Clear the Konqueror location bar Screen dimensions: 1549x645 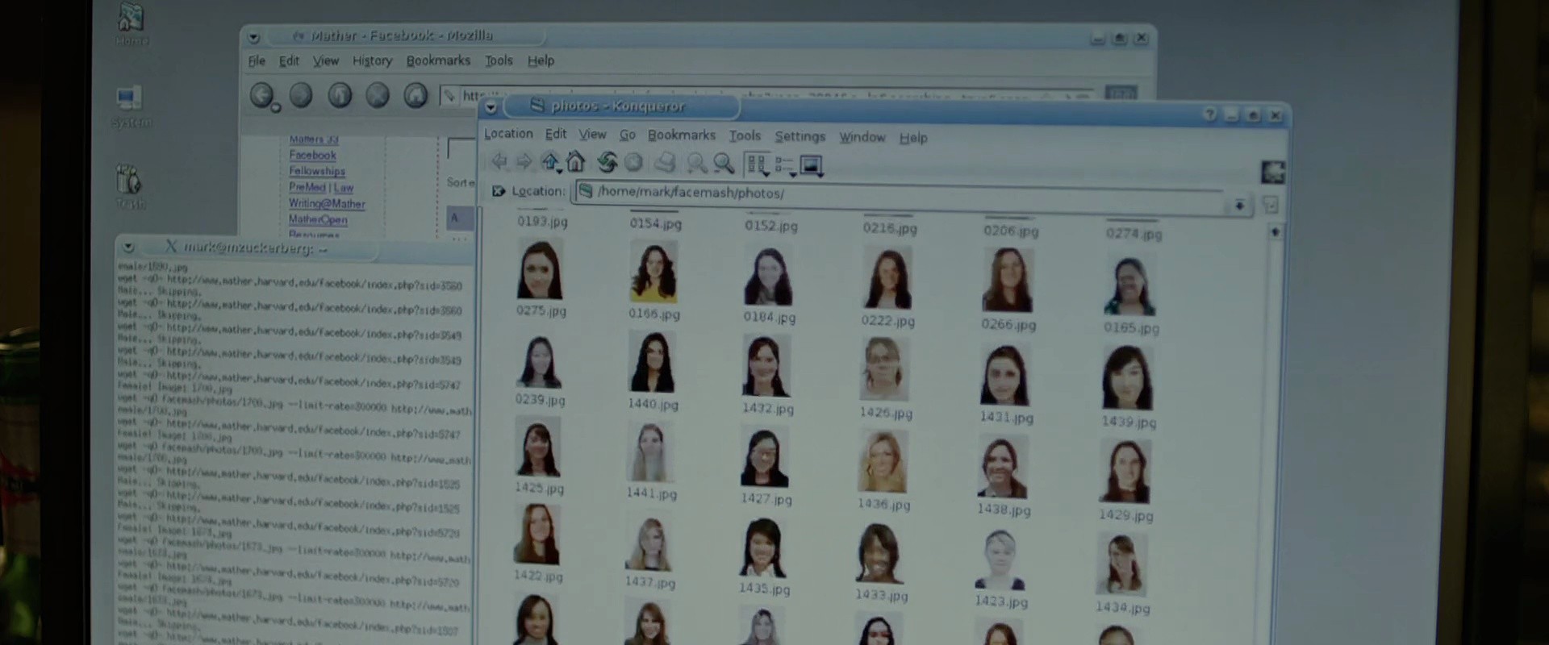[x=499, y=191]
